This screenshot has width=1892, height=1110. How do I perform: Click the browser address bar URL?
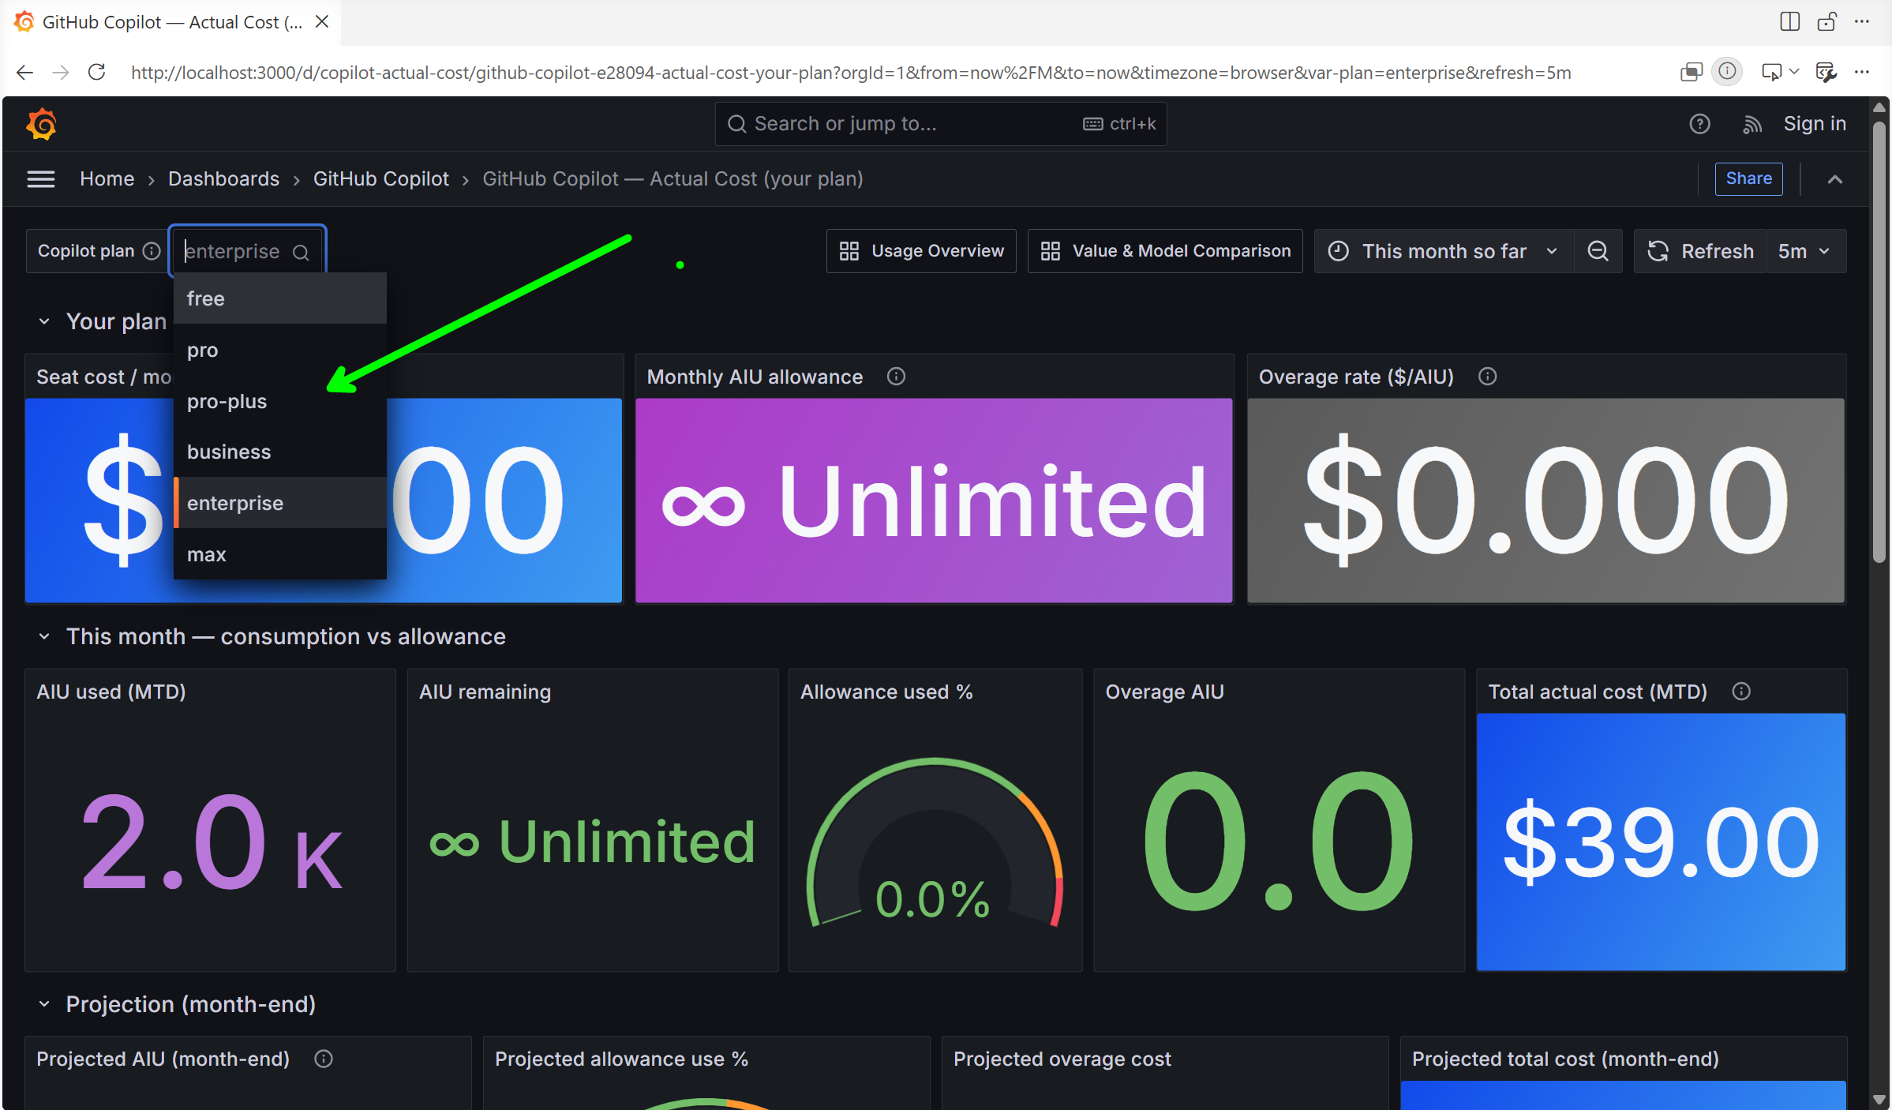pos(851,73)
